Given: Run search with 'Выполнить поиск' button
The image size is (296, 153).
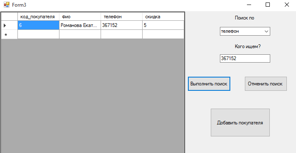Looking at the screenshot, I should (209, 84).
